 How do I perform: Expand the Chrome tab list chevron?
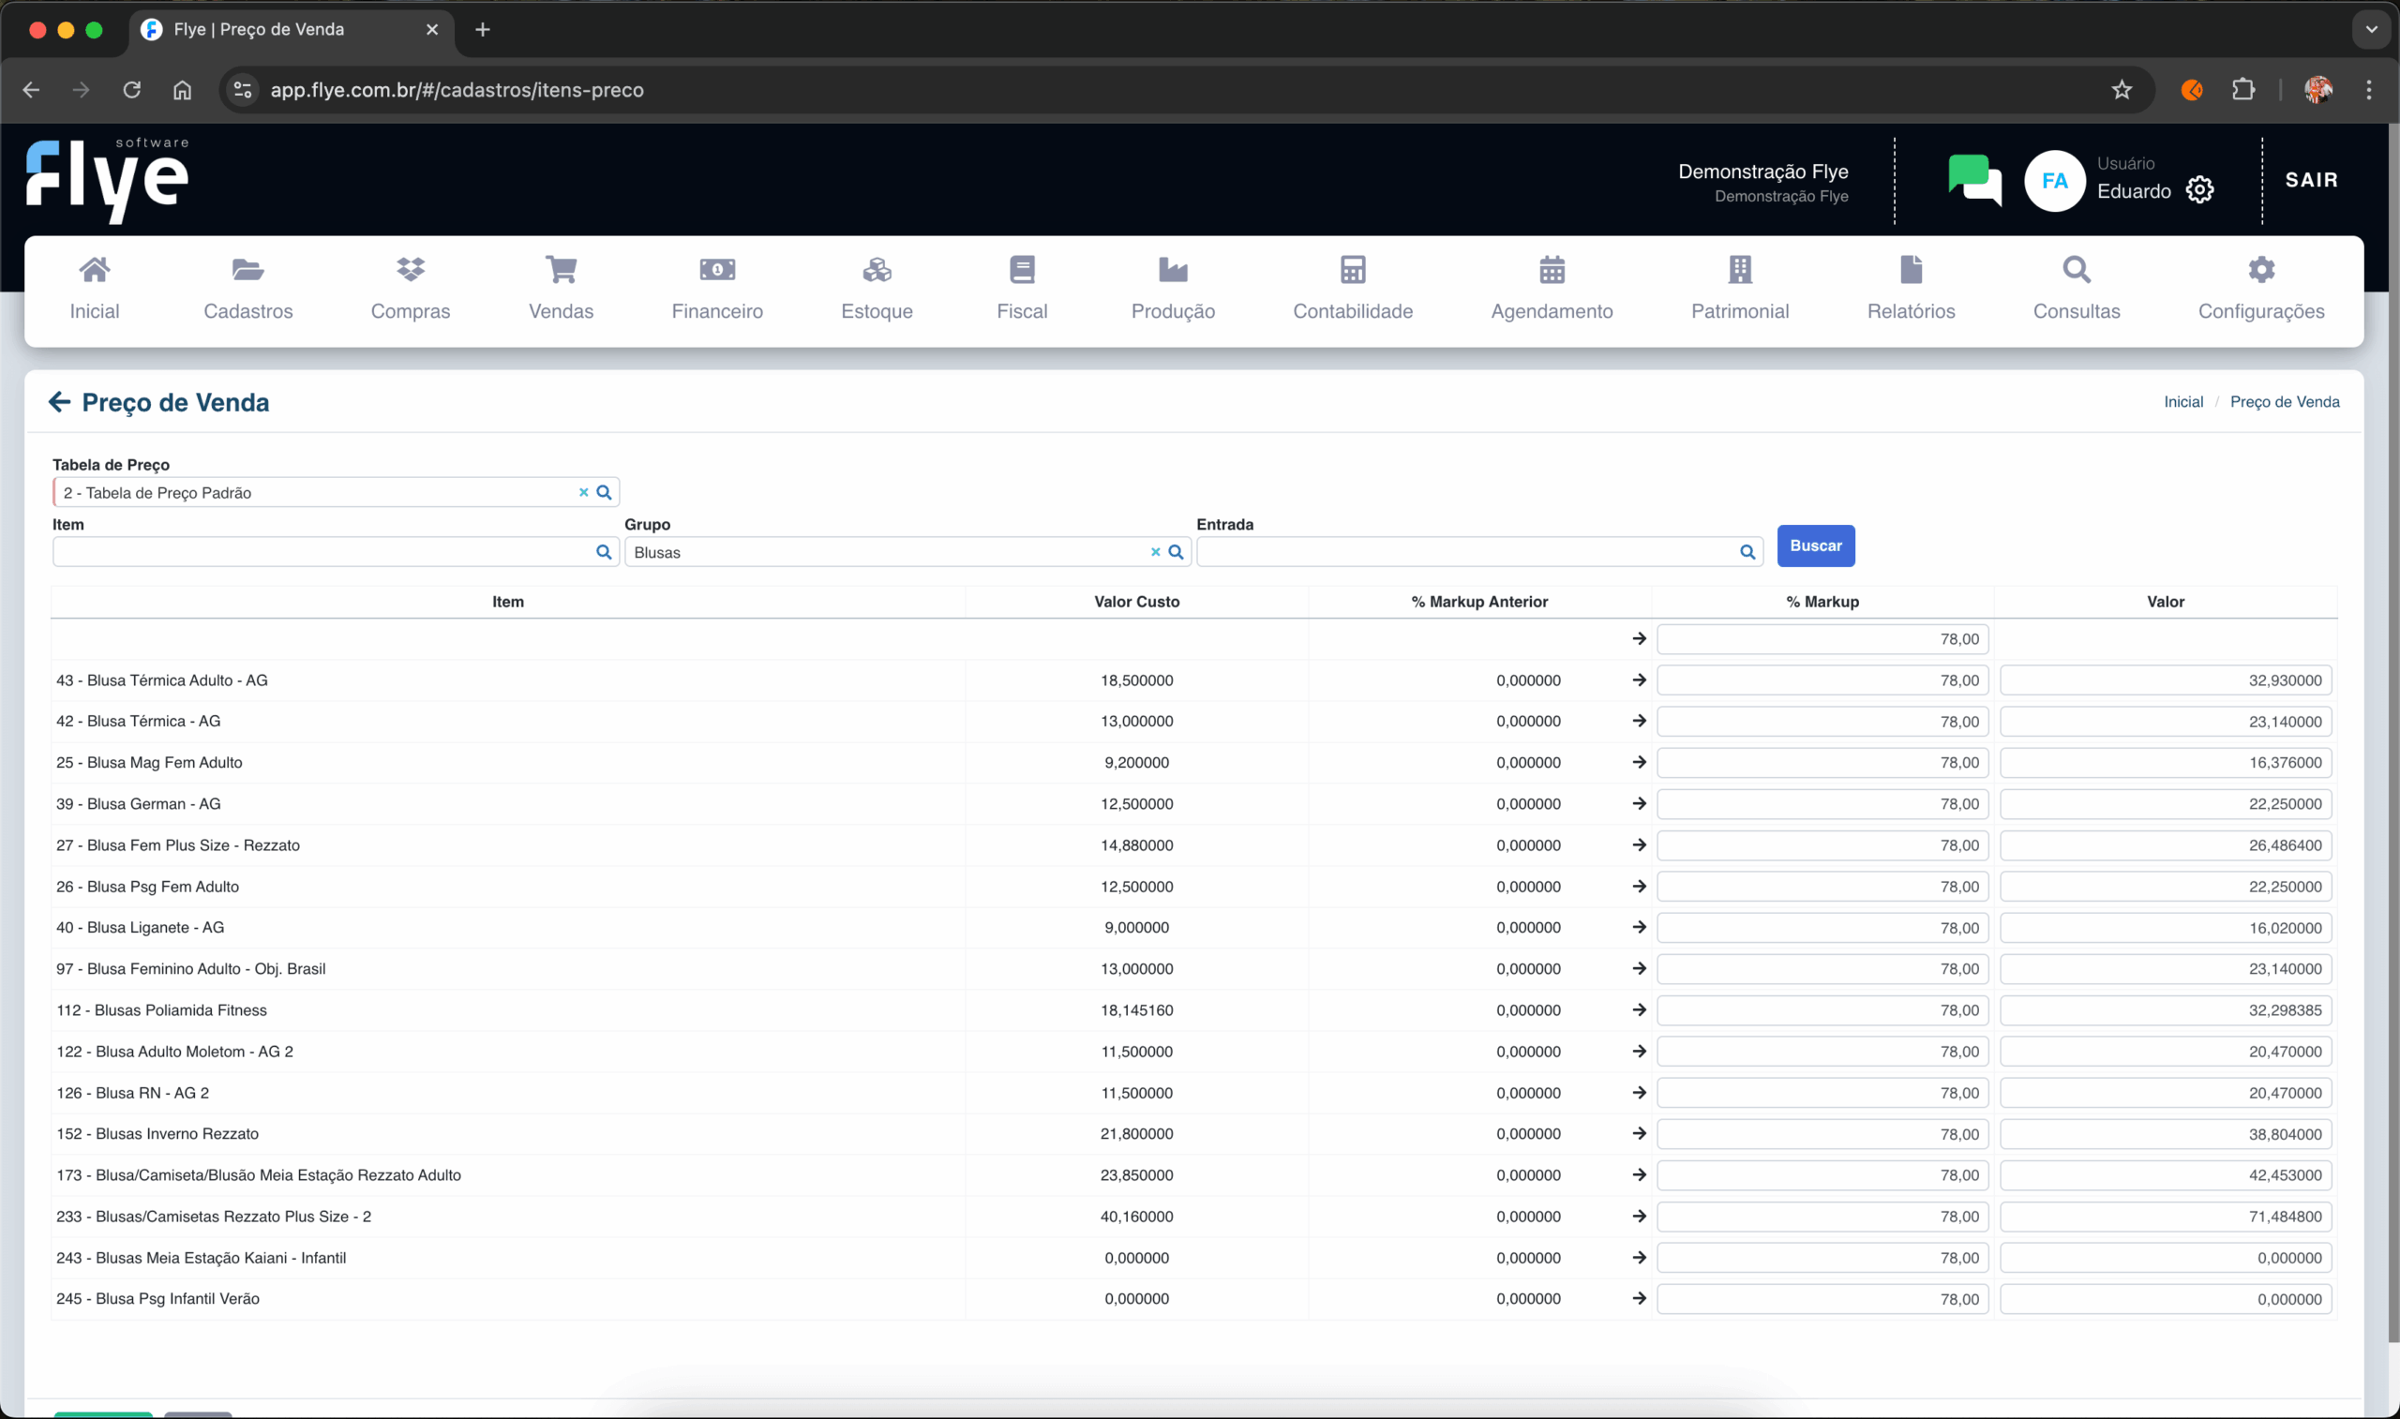tap(2370, 30)
